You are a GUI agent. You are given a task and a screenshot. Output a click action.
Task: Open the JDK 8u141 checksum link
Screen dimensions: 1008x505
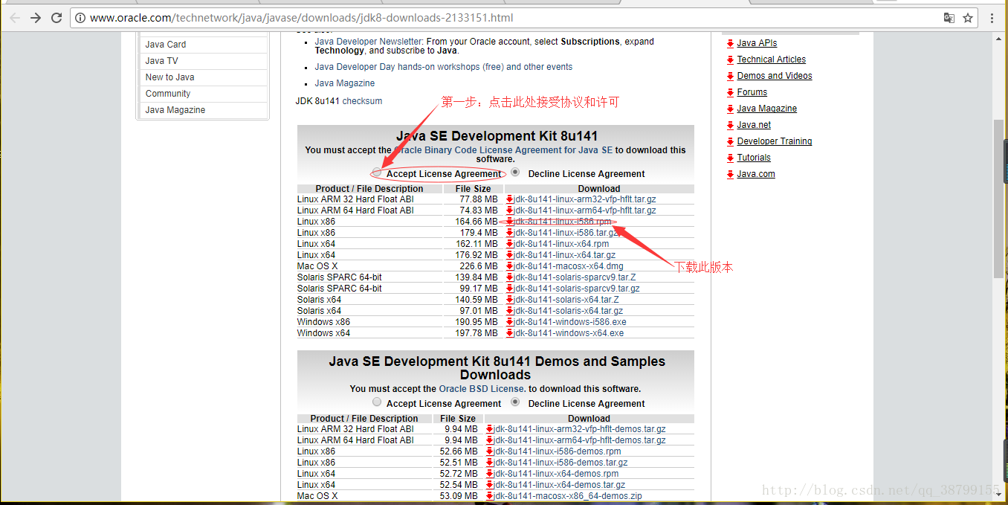(x=362, y=101)
